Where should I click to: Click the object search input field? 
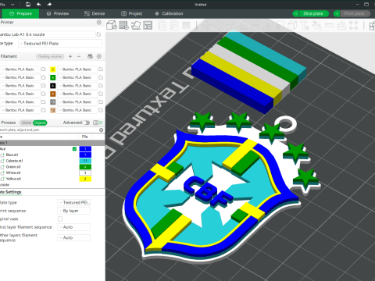click(x=48, y=130)
